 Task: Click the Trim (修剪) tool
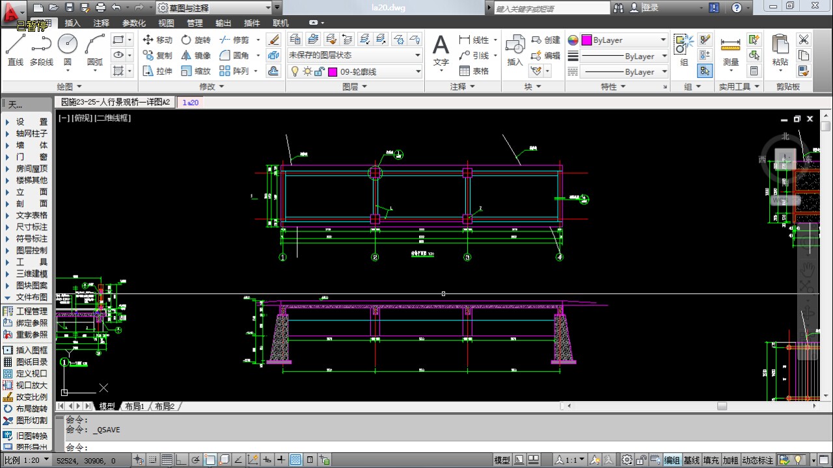(234, 40)
